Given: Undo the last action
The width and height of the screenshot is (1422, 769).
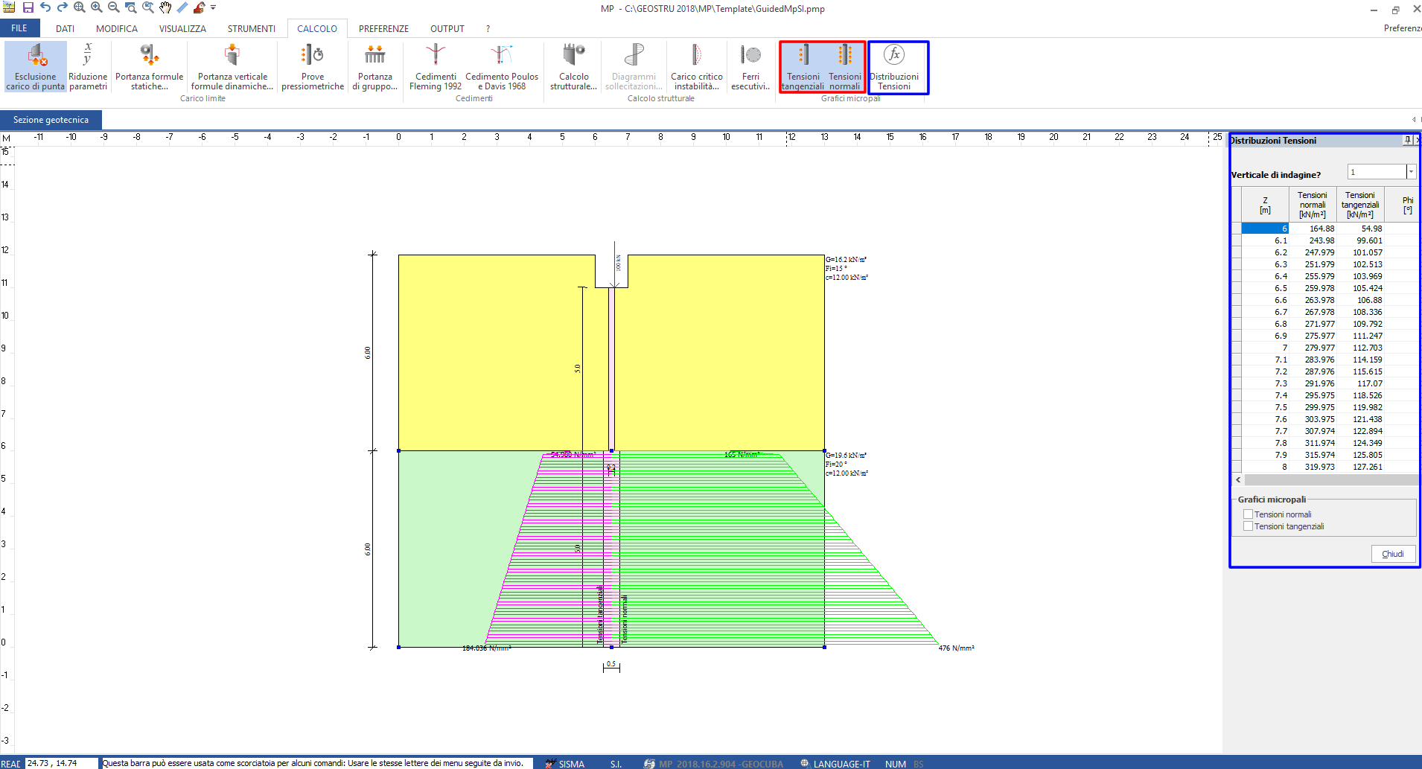Looking at the screenshot, I should tap(45, 7).
